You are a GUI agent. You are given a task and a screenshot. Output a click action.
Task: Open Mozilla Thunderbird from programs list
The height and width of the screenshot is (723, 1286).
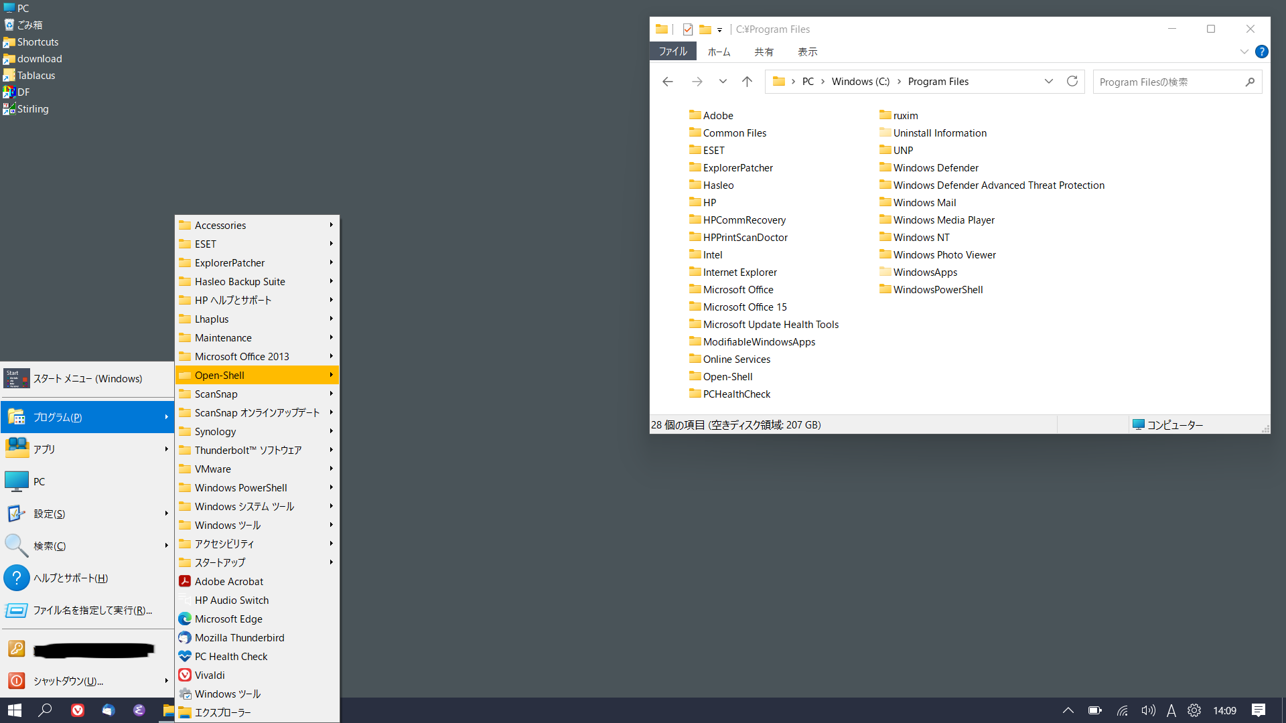pos(239,637)
